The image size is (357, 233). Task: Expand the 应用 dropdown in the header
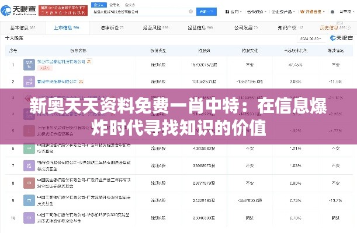[233, 12]
